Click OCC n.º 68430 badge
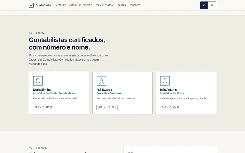The image size is (245, 153). [x=171, y=107]
